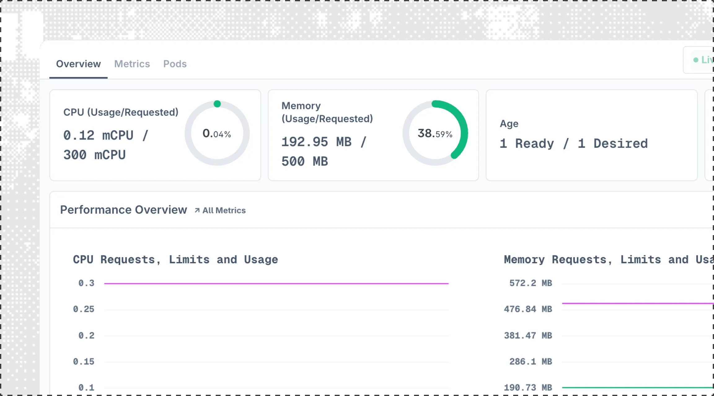Open the Metrics tab
714x396 pixels.
132,64
